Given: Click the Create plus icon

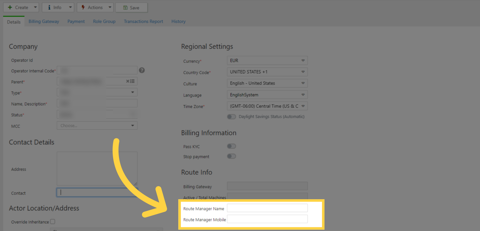Looking at the screenshot, I should click(x=10, y=8).
